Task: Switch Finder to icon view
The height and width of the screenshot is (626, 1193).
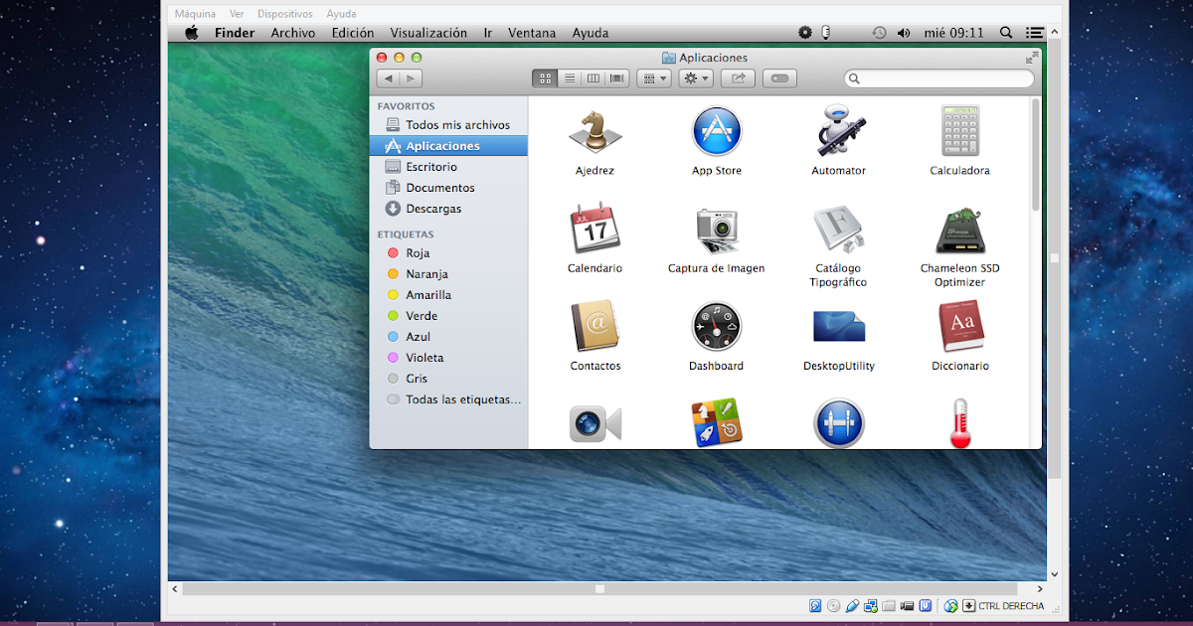Action: point(545,78)
